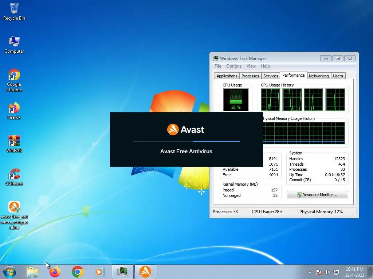Image resolution: width=373 pixels, height=279 pixels.
Task: Open the Recycle Bin desktop icon
Action: (x=14, y=12)
